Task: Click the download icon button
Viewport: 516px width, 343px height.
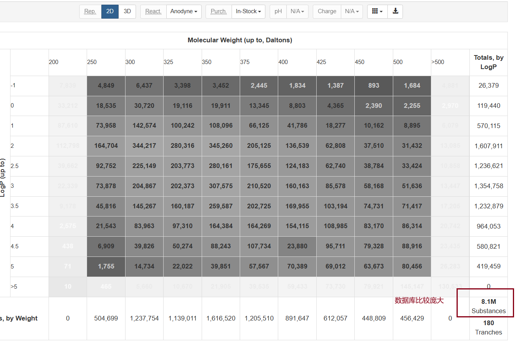Action: click(396, 11)
